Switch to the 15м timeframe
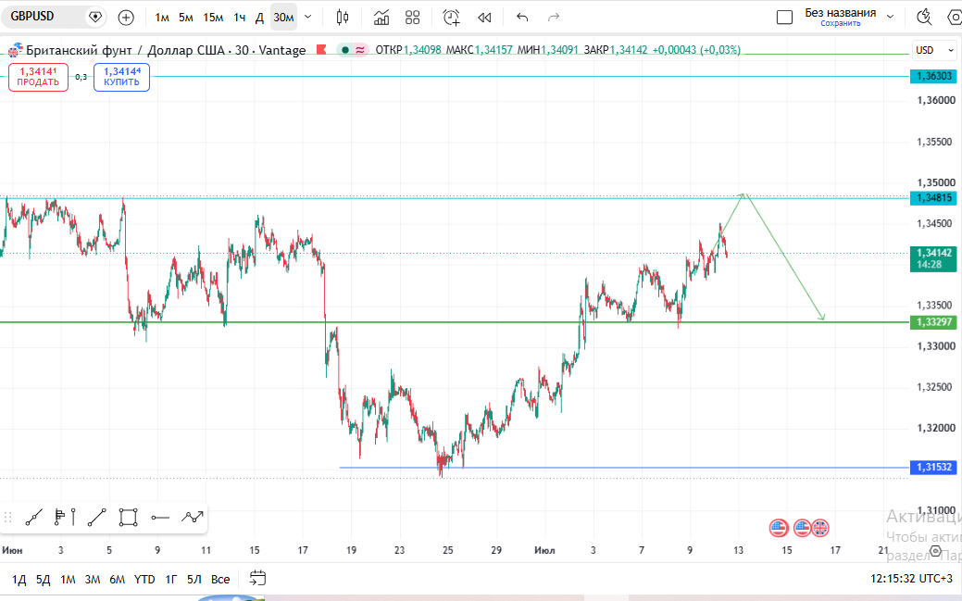The image size is (962, 601). coord(213,18)
